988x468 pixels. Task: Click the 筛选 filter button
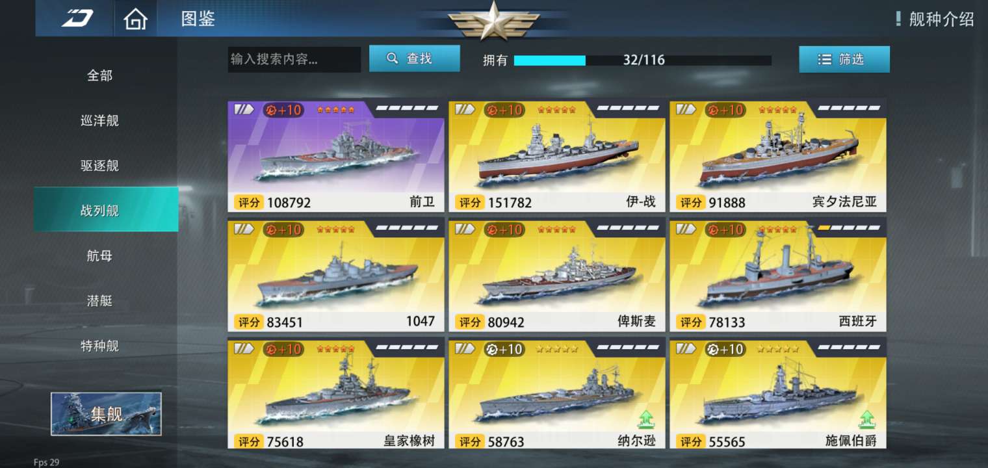click(844, 59)
